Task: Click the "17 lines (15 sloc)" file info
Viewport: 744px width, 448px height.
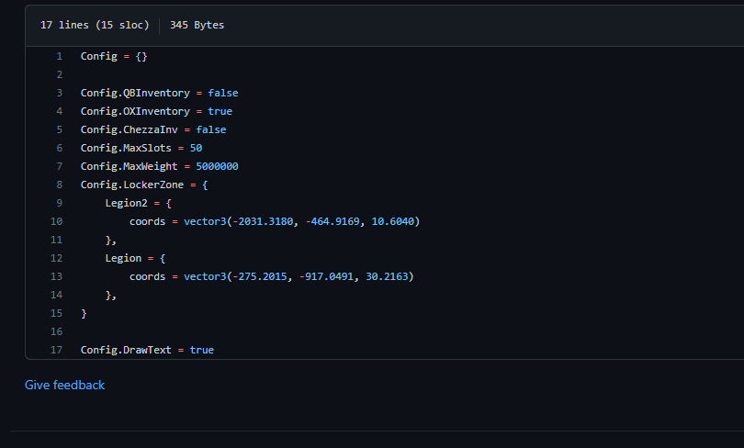Action: [x=94, y=25]
